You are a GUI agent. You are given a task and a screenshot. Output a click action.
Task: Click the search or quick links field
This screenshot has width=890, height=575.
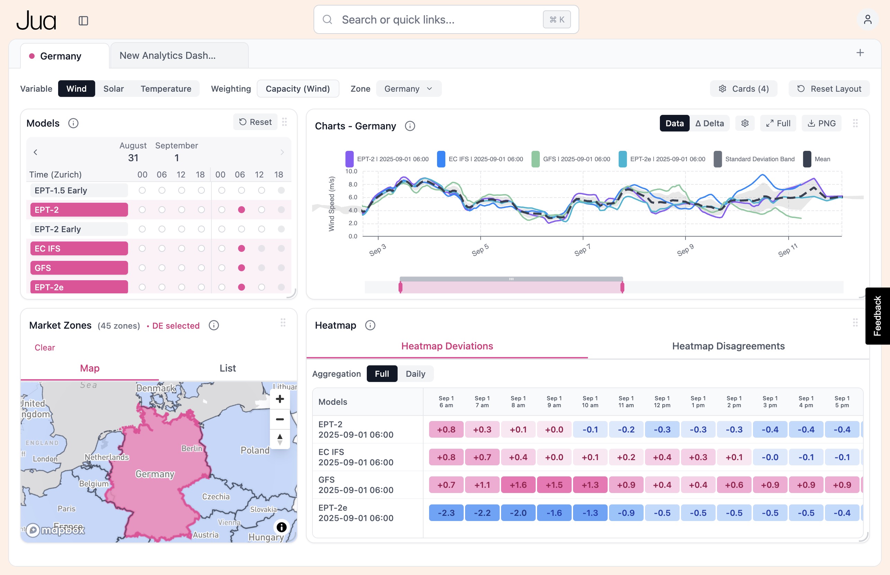click(x=429, y=19)
